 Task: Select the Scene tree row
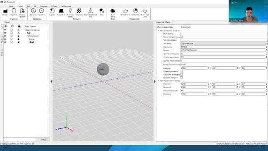32,39
